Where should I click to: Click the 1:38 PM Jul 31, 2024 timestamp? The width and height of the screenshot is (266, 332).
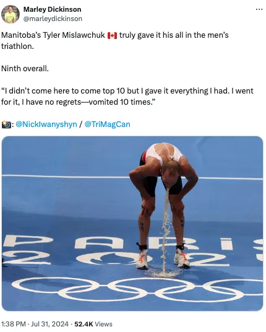click(x=35, y=324)
